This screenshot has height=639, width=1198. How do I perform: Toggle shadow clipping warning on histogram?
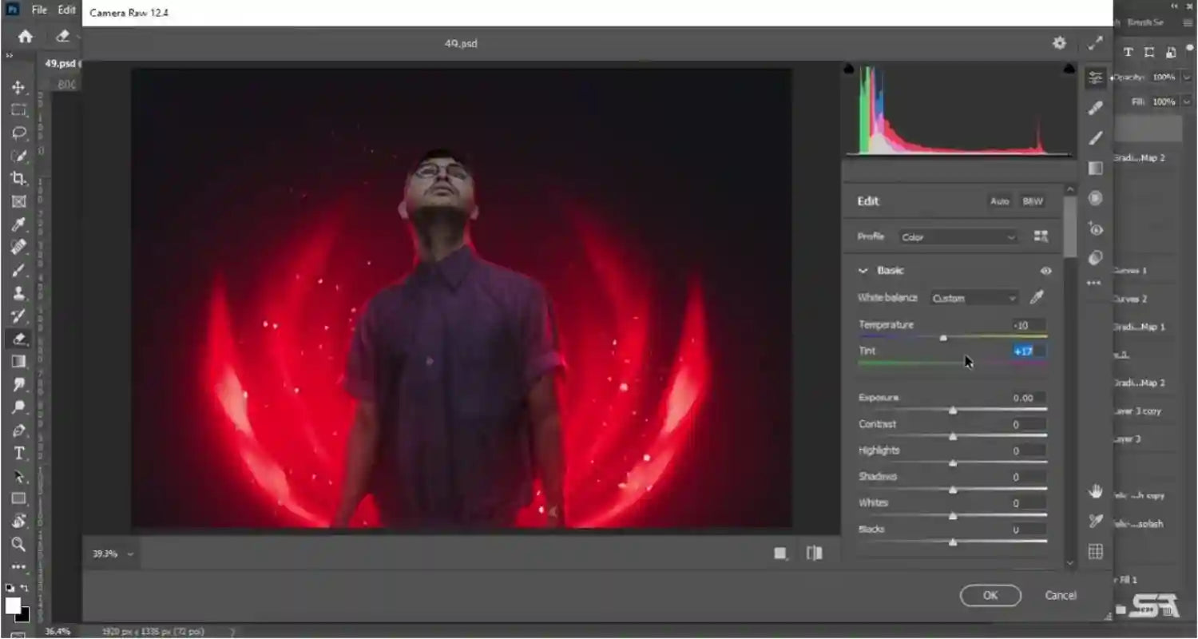pyautogui.click(x=848, y=69)
